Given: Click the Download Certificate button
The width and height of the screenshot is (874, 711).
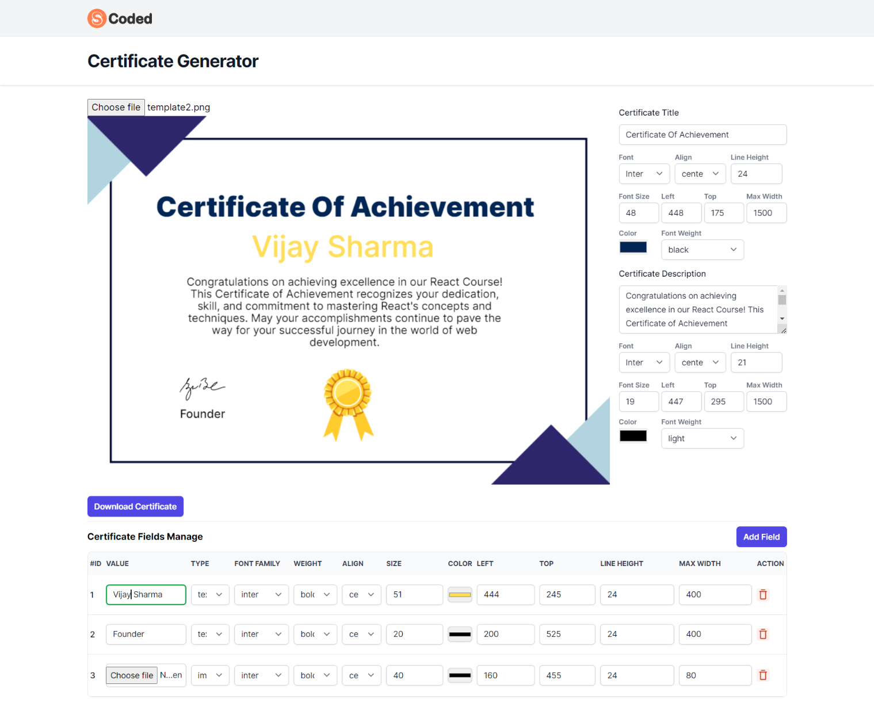Looking at the screenshot, I should [x=135, y=507].
